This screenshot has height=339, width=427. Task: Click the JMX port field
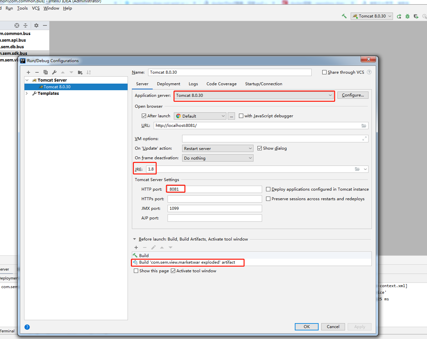[x=215, y=208]
